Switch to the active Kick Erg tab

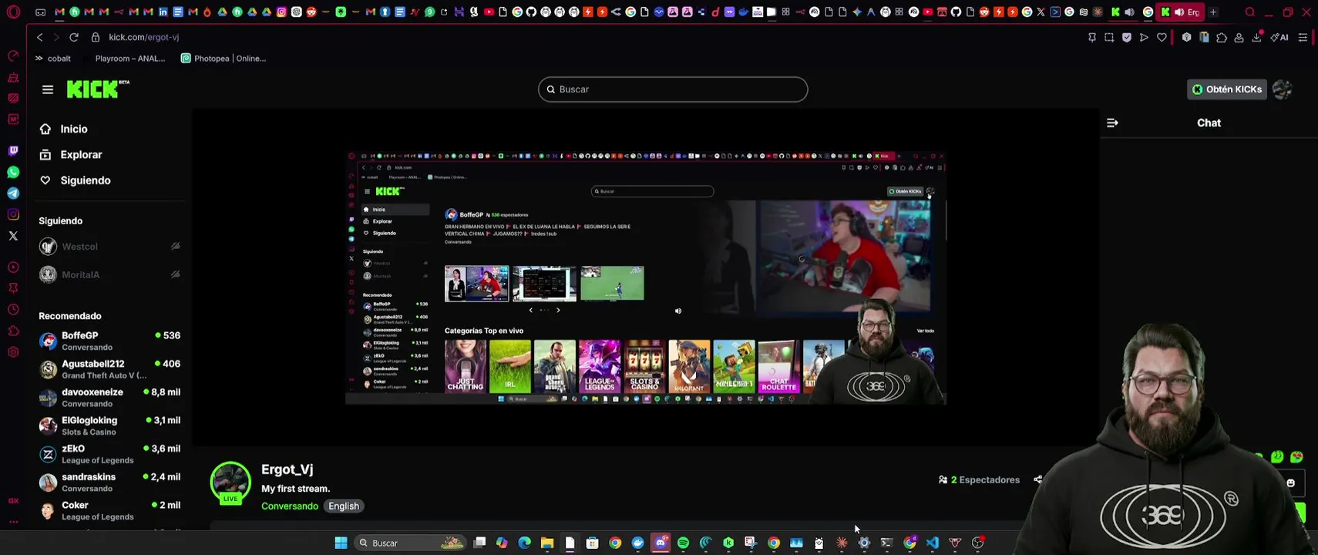(1180, 12)
